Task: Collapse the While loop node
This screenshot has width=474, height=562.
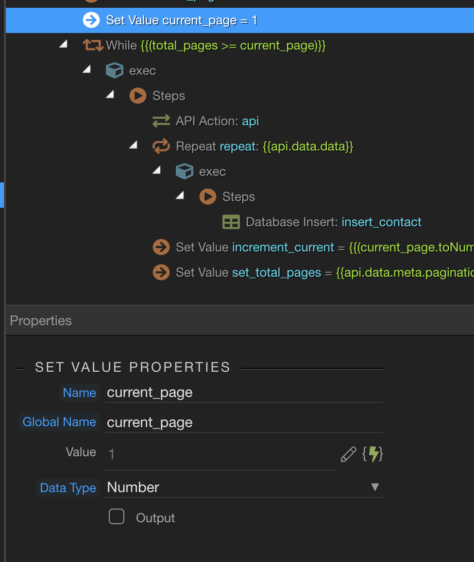Action: tap(63, 45)
